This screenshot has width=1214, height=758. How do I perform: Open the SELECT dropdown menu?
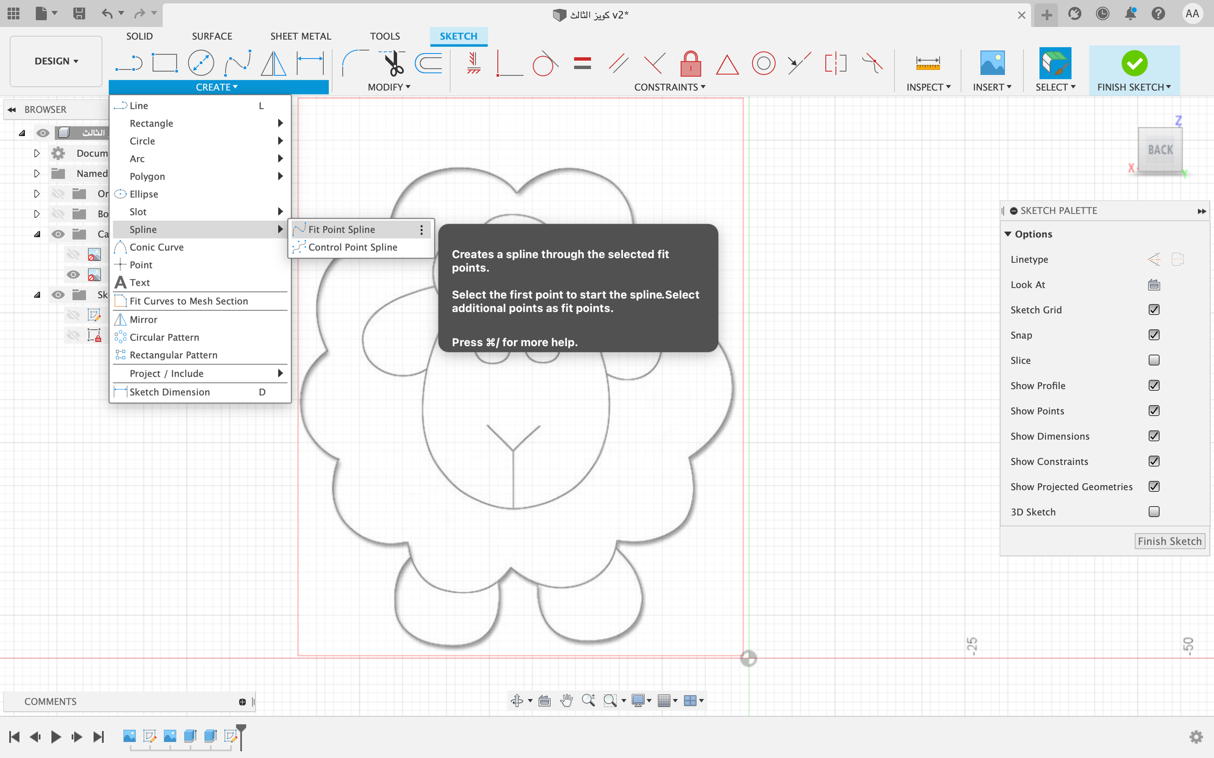[x=1055, y=87]
